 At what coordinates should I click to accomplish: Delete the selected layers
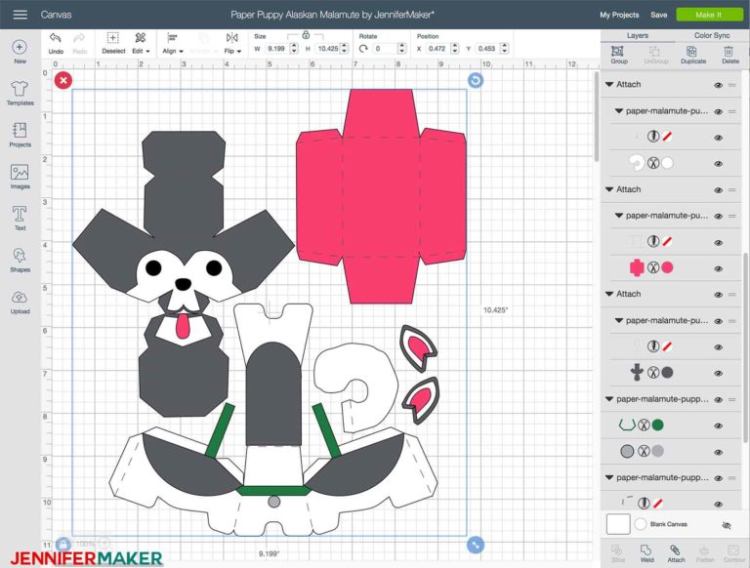point(729,55)
